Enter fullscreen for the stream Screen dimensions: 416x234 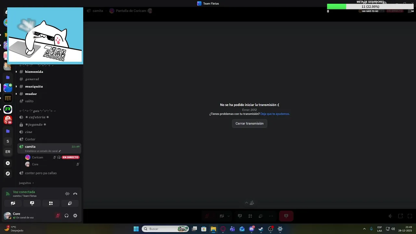pyautogui.click(x=410, y=216)
